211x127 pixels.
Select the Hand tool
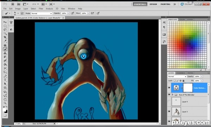pyautogui.click(x=5, y=100)
